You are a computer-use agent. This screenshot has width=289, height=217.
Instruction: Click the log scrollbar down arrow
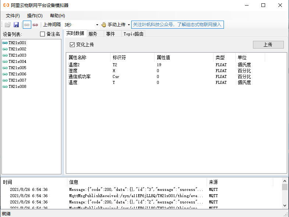point(285,205)
